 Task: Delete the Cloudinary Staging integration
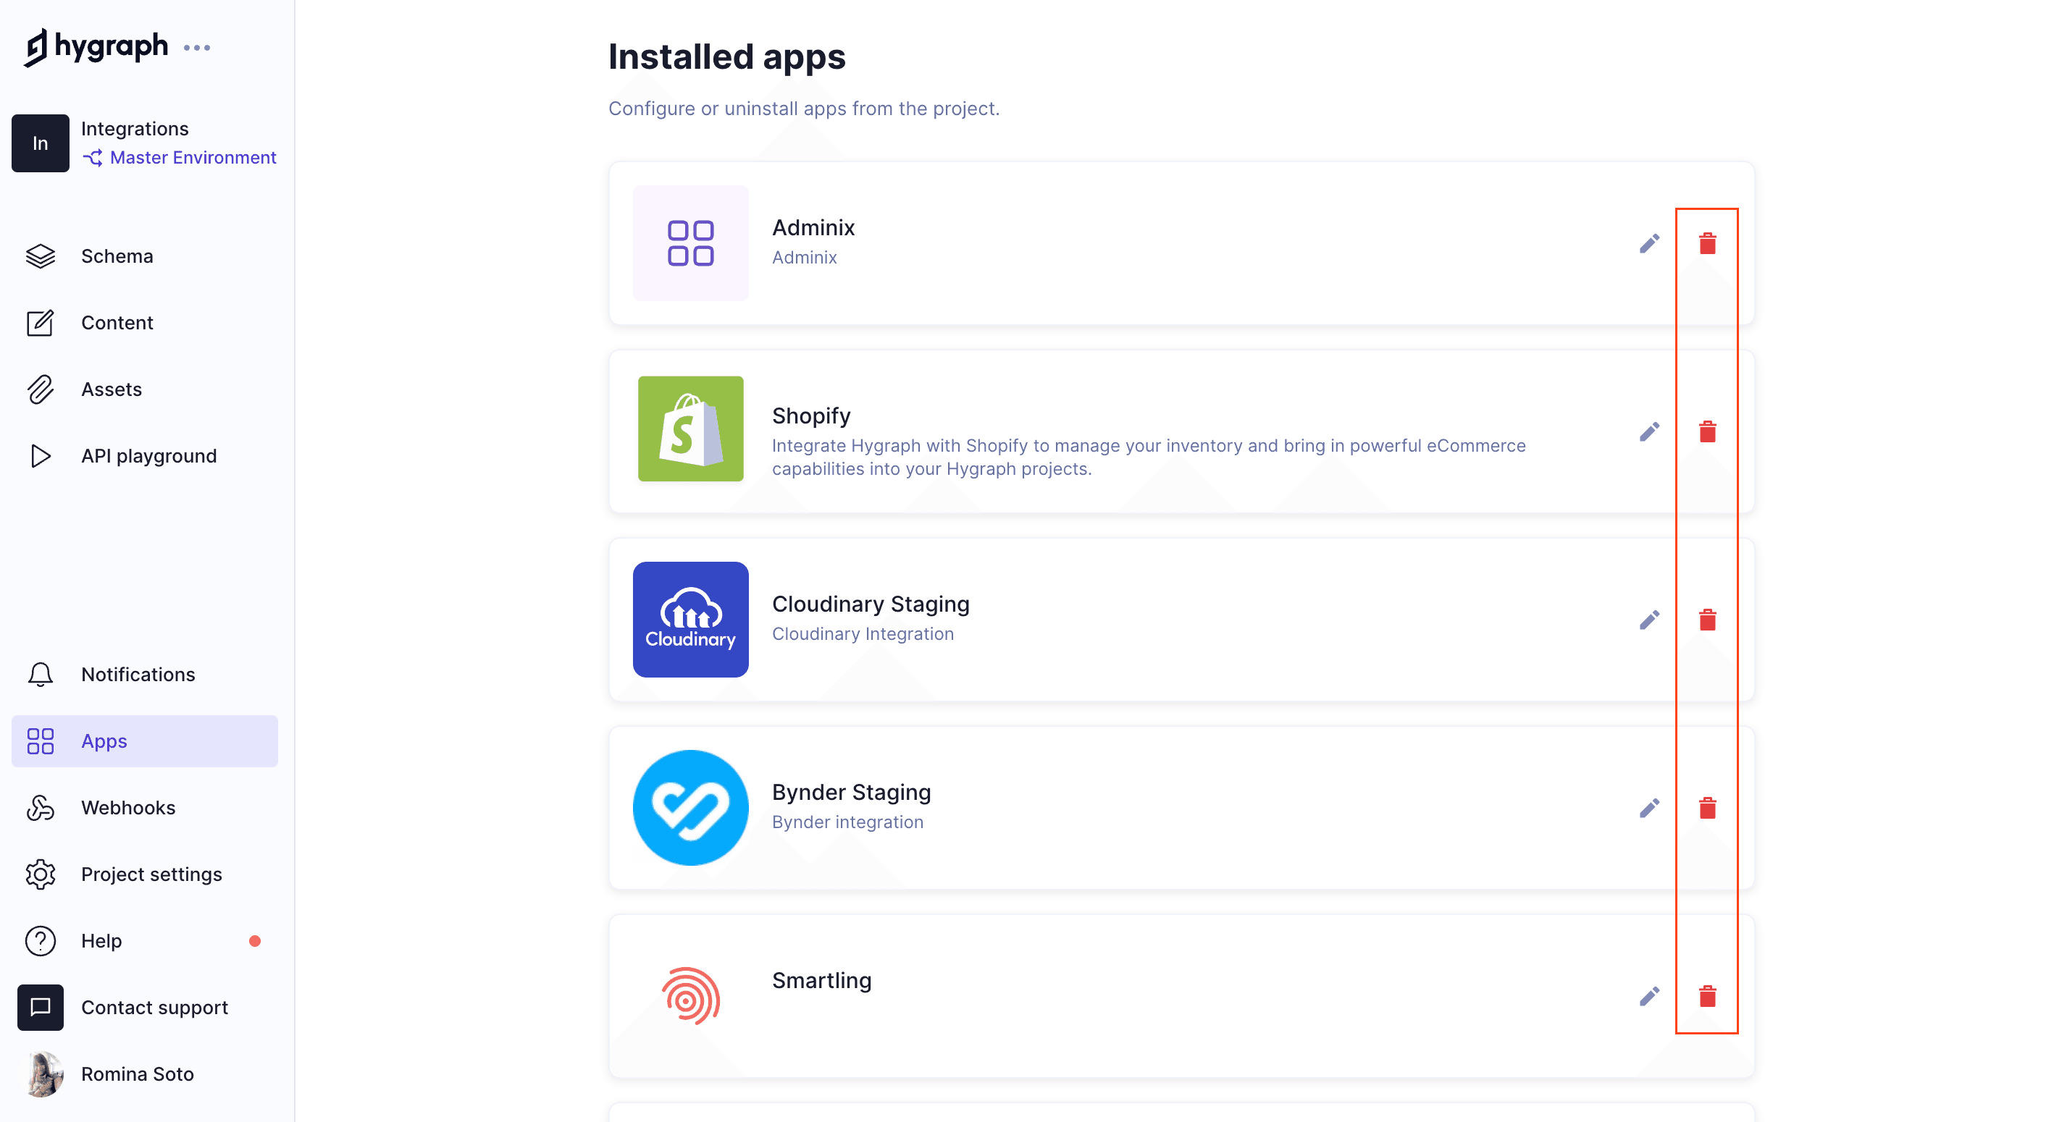click(1708, 619)
